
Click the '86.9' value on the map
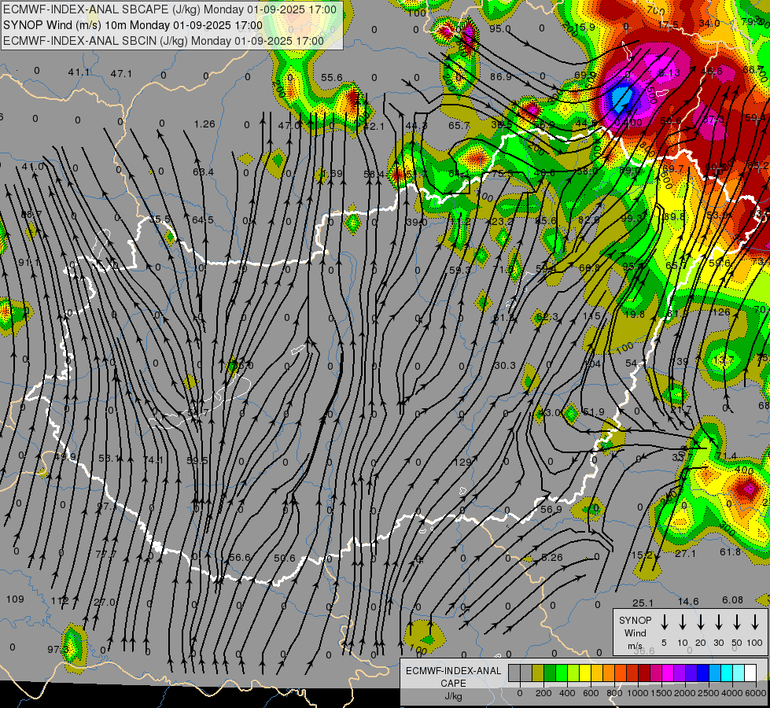tap(500, 76)
